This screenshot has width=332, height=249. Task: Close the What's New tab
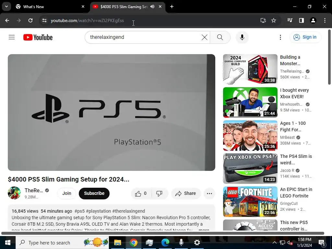point(83,6)
